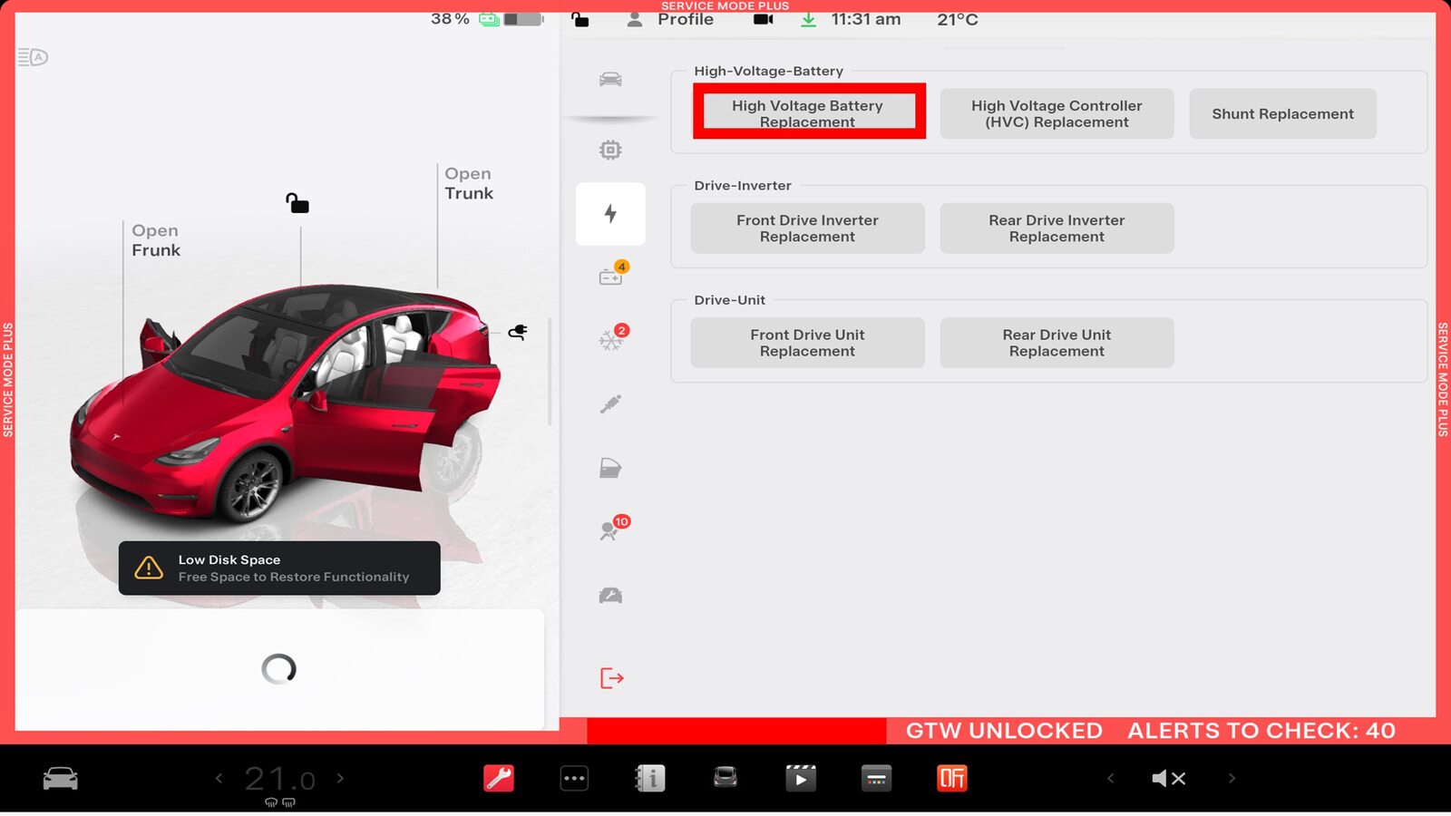
Task: Tap the dashcam camera icon in status bar
Action: coord(764,19)
